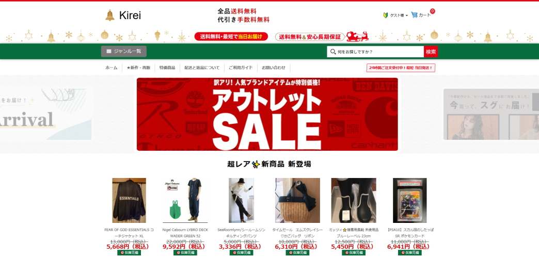Click the guest user beginner-mark icon
The width and height of the screenshot is (539, 258).
[x=386, y=15]
